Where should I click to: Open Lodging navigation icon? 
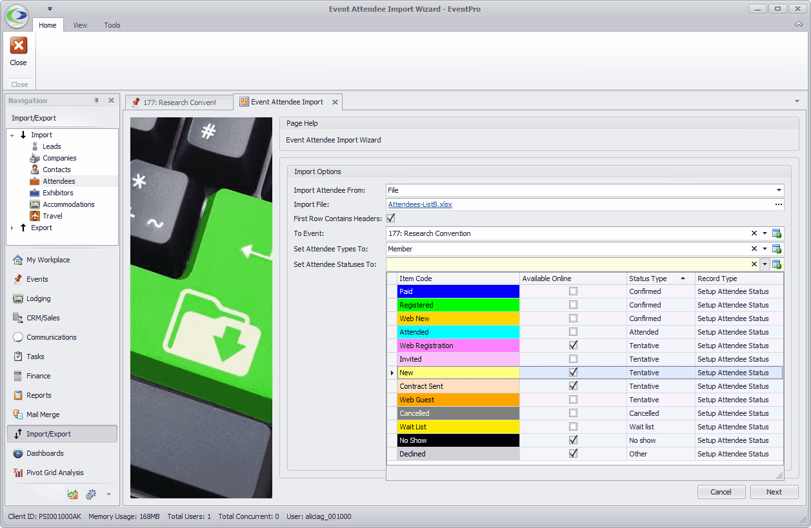(18, 298)
